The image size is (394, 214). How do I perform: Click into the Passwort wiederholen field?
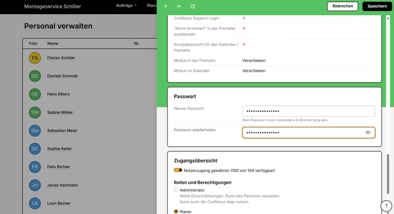[x=309, y=133]
